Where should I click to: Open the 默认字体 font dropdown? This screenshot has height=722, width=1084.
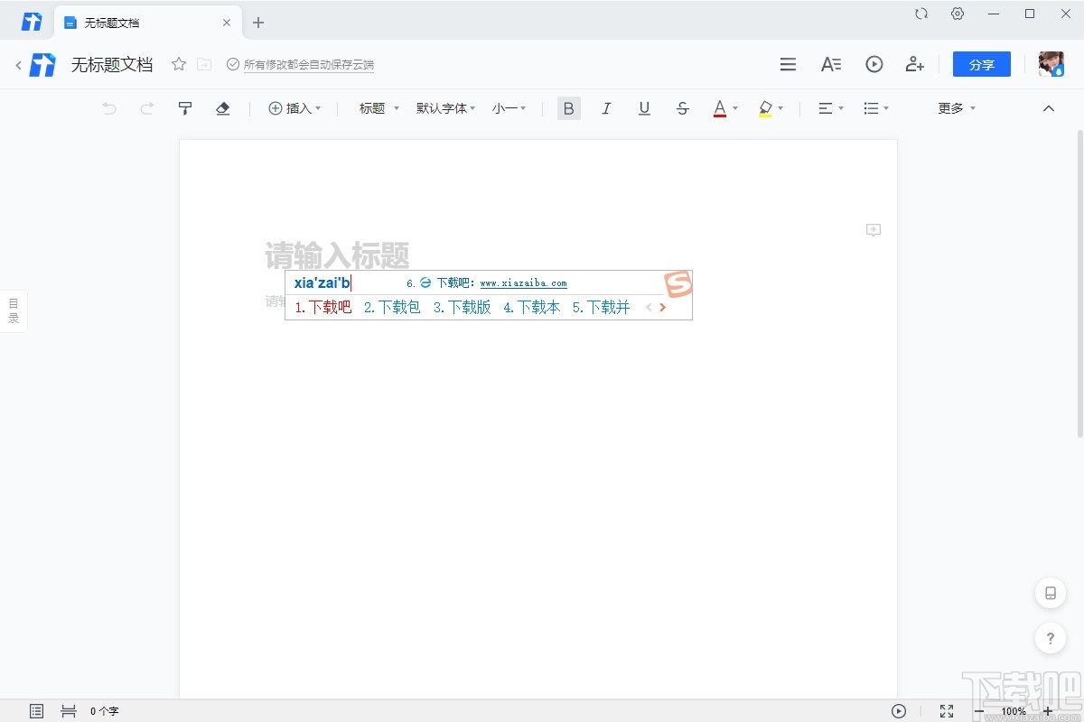pyautogui.click(x=442, y=108)
